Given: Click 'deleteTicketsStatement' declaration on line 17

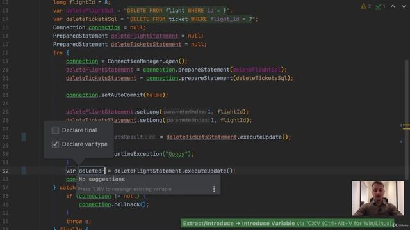Looking at the screenshot, I should click(x=146, y=44).
